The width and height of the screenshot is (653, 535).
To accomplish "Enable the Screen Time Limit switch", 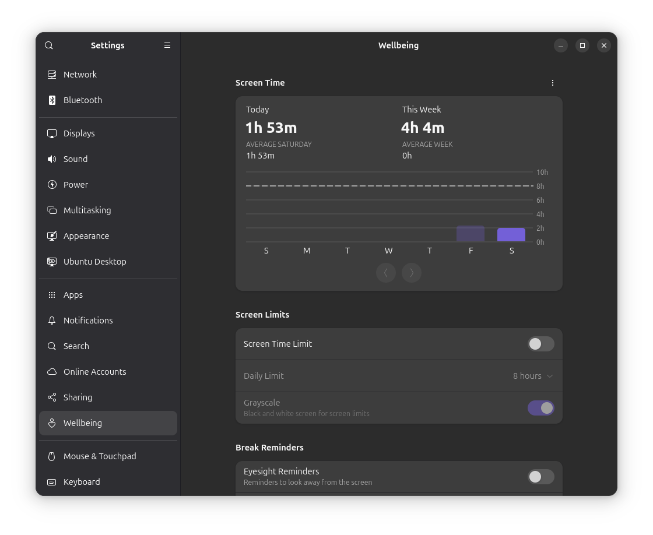I will 540,344.
